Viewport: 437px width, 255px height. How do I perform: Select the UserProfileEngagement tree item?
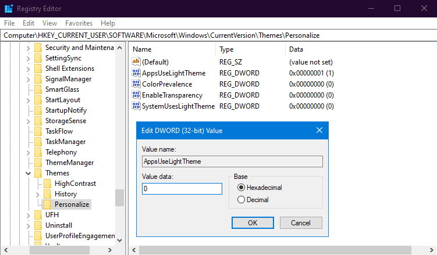80,236
